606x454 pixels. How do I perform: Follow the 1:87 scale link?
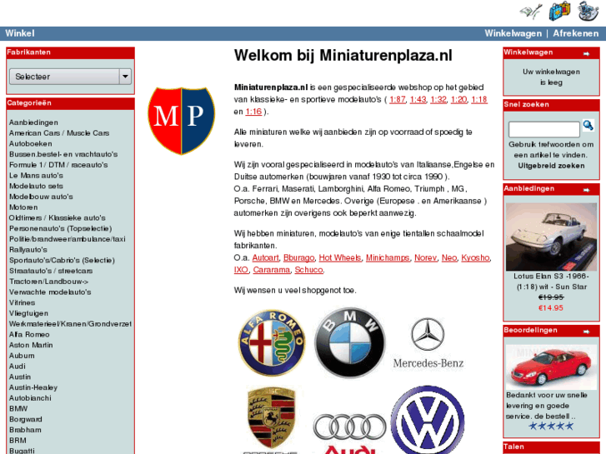(x=398, y=100)
